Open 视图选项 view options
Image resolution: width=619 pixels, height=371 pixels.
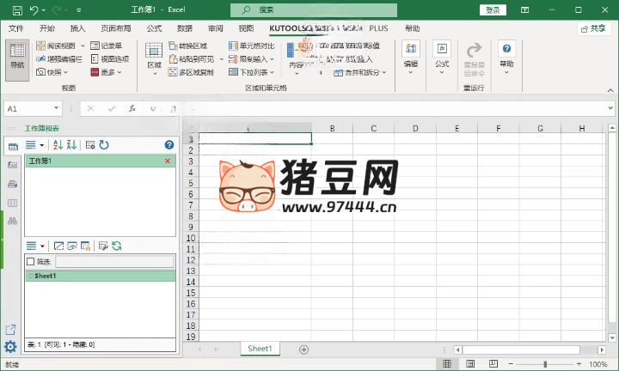110,59
